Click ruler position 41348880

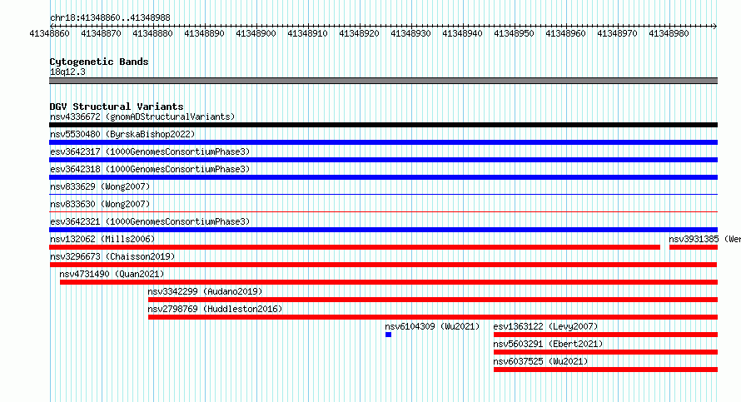click(152, 33)
